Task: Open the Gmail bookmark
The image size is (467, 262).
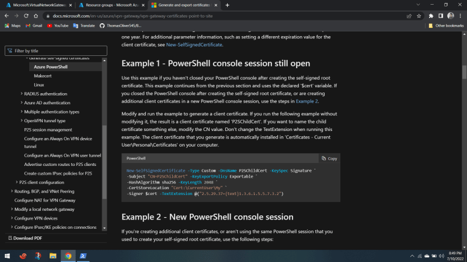Action: point(34,26)
